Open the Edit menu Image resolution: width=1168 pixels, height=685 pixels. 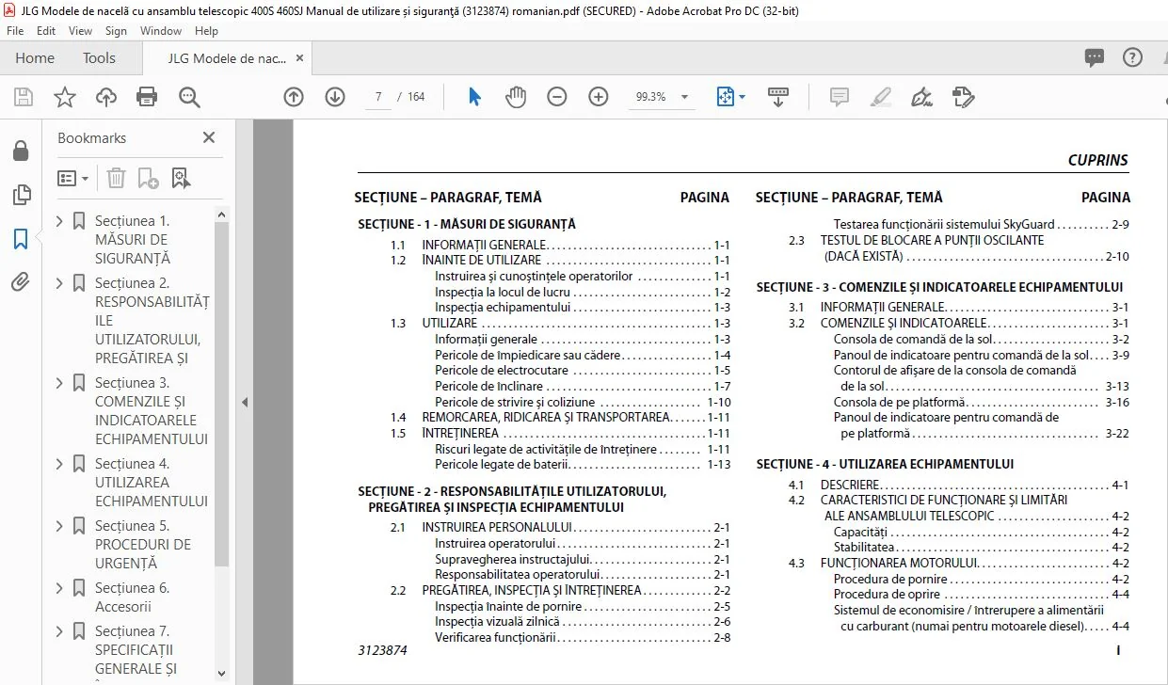46,31
